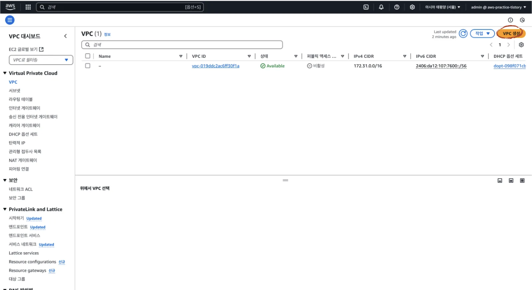Open the external link icon next to EC2 글로벌 보기

(41, 49)
